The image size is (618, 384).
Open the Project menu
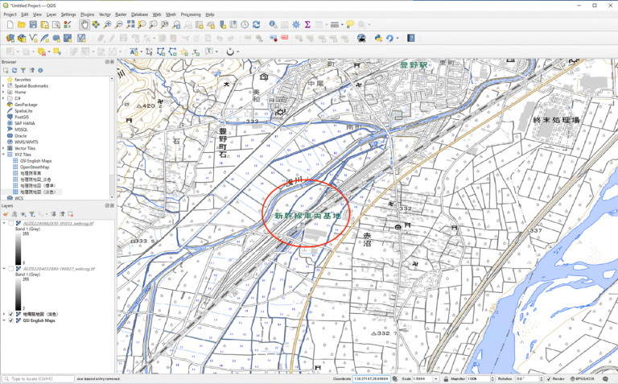pyautogui.click(x=10, y=14)
